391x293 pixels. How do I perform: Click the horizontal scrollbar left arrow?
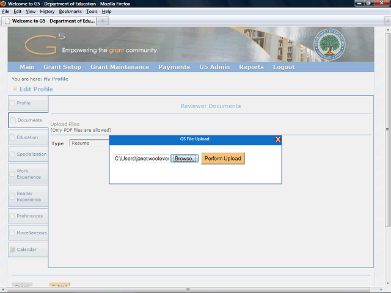2,289
